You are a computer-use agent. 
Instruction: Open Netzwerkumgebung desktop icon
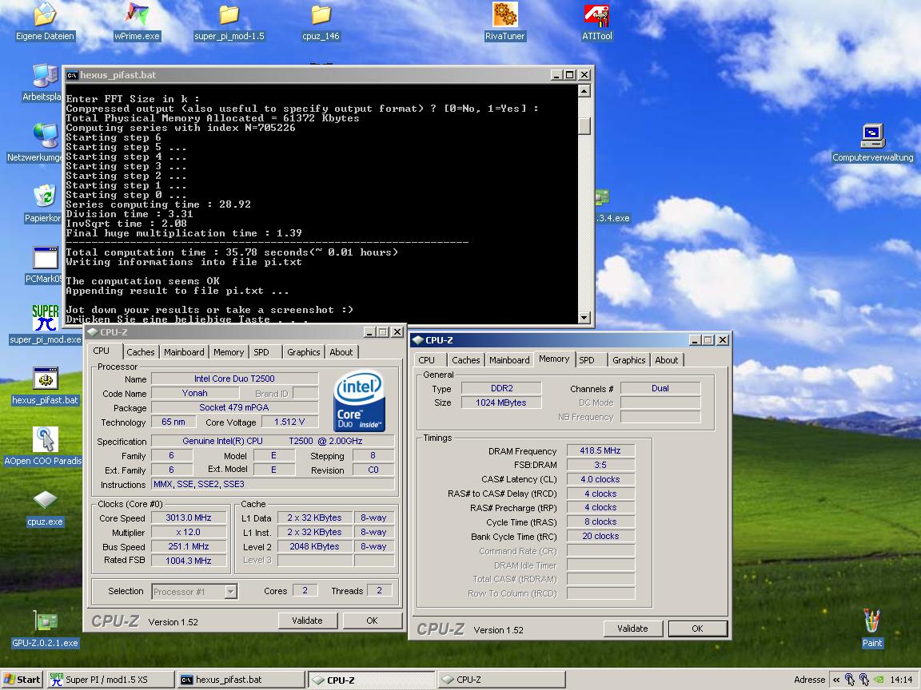pyautogui.click(x=45, y=136)
